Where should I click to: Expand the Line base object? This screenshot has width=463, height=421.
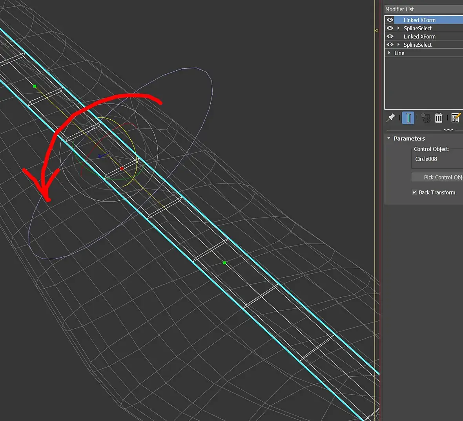tap(389, 53)
